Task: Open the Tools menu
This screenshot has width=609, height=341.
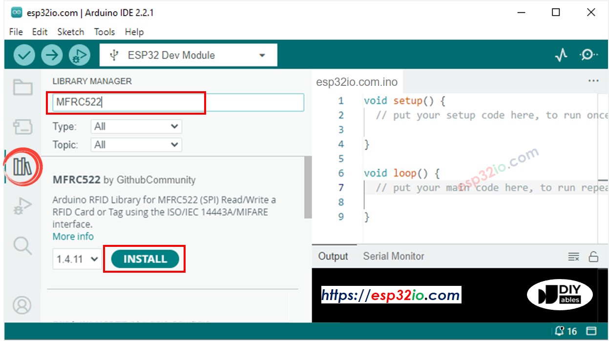Action: (x=104, y=32)
